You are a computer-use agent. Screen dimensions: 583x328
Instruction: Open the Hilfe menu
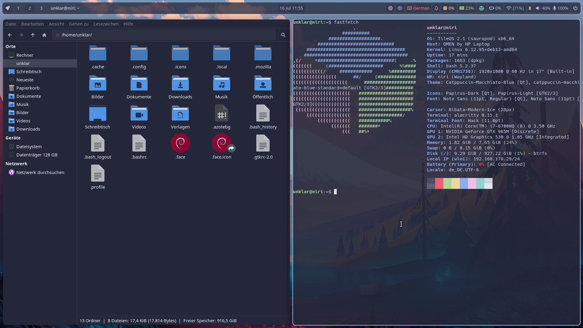coord(128,24)
